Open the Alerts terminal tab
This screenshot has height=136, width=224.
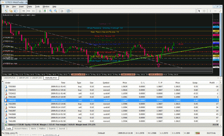point(33,128)
